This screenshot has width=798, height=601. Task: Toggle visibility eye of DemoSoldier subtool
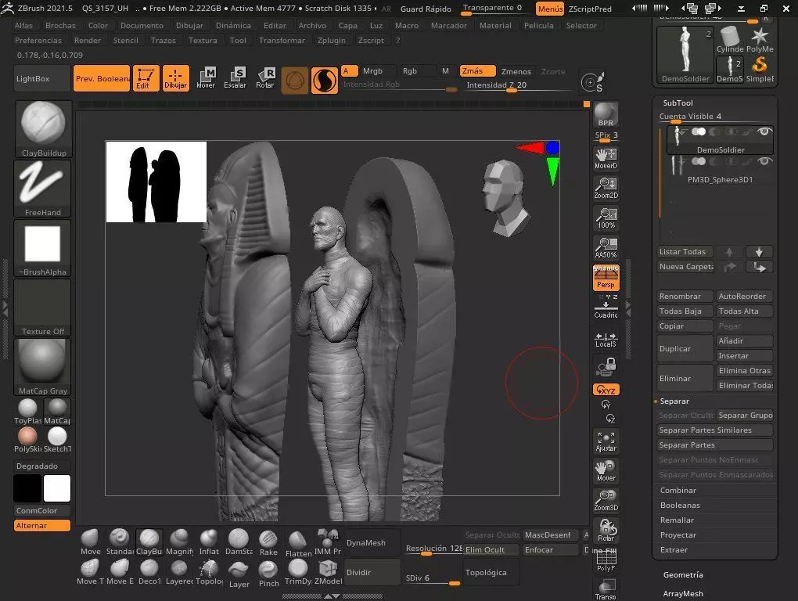[764, 131]
